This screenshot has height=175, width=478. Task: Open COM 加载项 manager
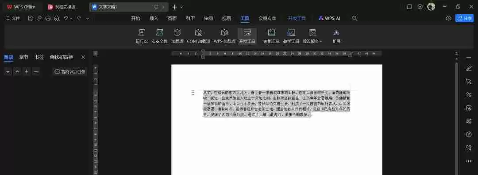point(198,36)
